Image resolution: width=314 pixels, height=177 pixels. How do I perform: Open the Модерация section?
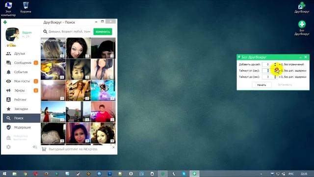22,127
